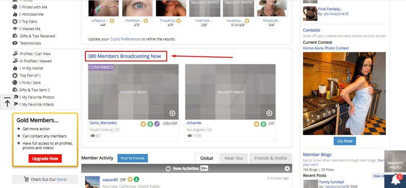Click the speech bubble icon beside Testimonials
Viewport: 406px width, 188px height.
tap(15, 43)
